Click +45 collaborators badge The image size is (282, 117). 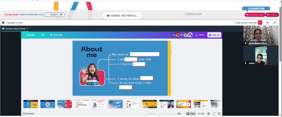[173, 35]
